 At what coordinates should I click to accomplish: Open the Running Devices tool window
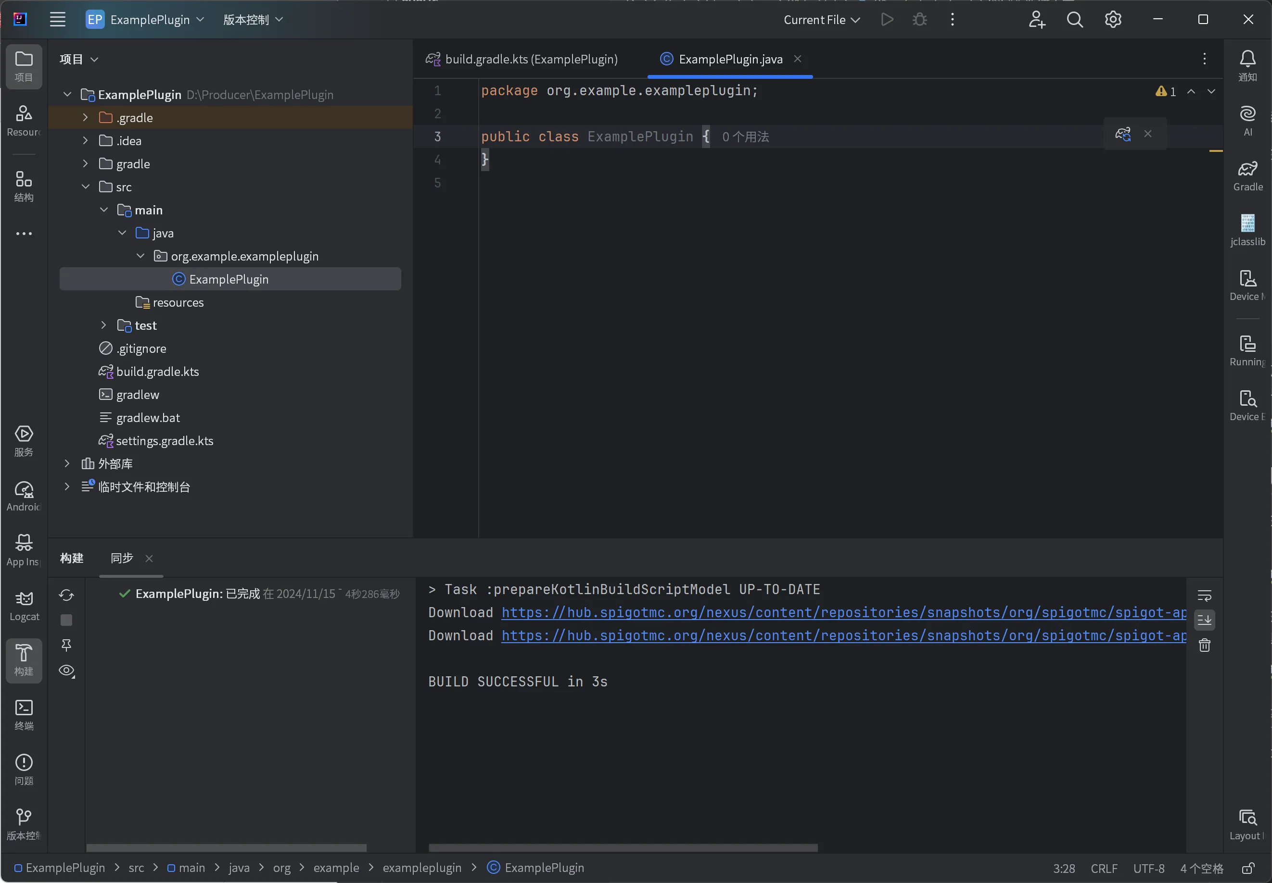click(x=1247, y=351)
